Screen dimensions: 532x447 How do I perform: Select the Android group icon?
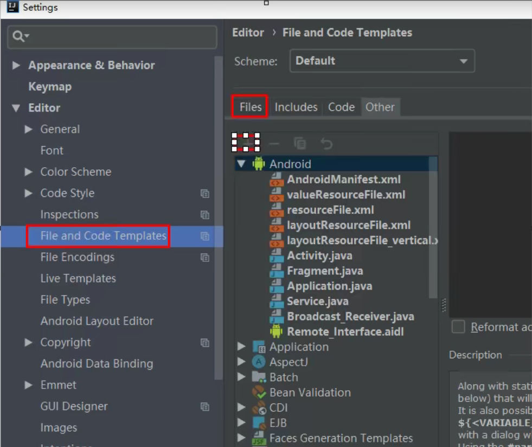click(x=259, y=164)
